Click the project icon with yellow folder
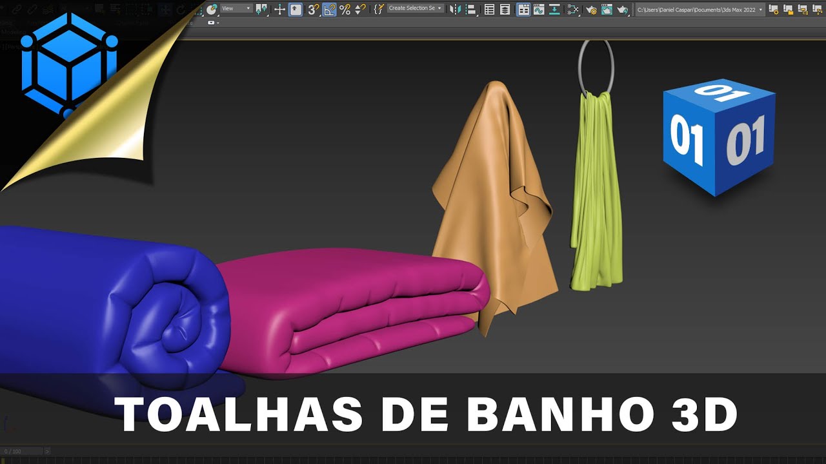This screenshot has width=826, height=464. pyautogui.click(x=788, y=9)
